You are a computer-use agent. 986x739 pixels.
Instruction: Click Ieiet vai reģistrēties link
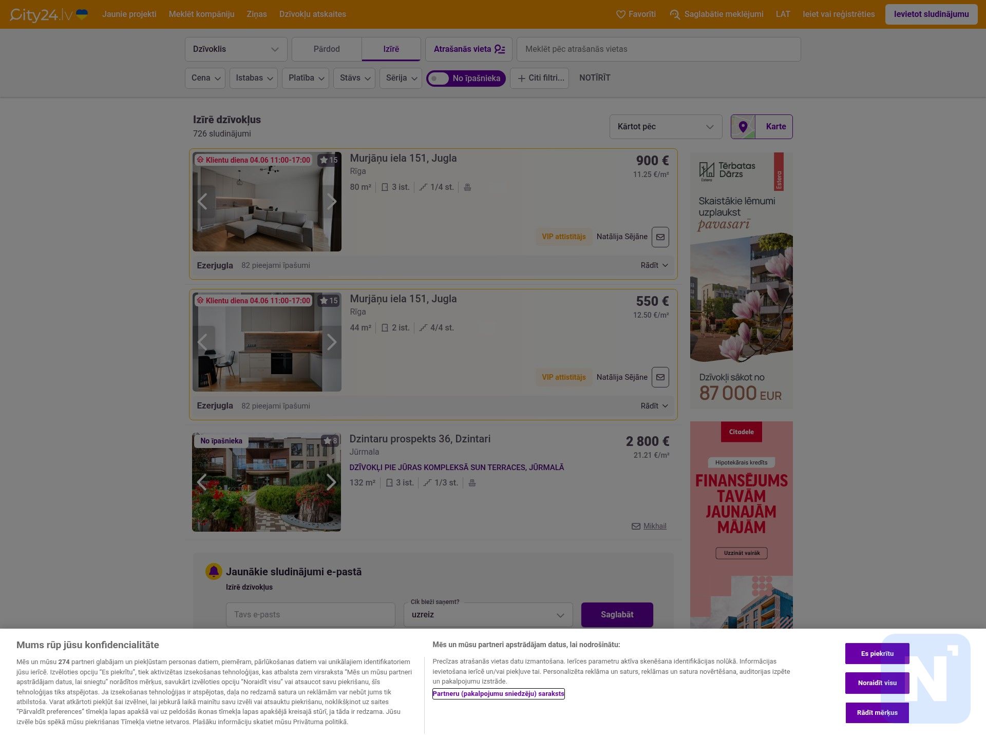coord(839,14)
